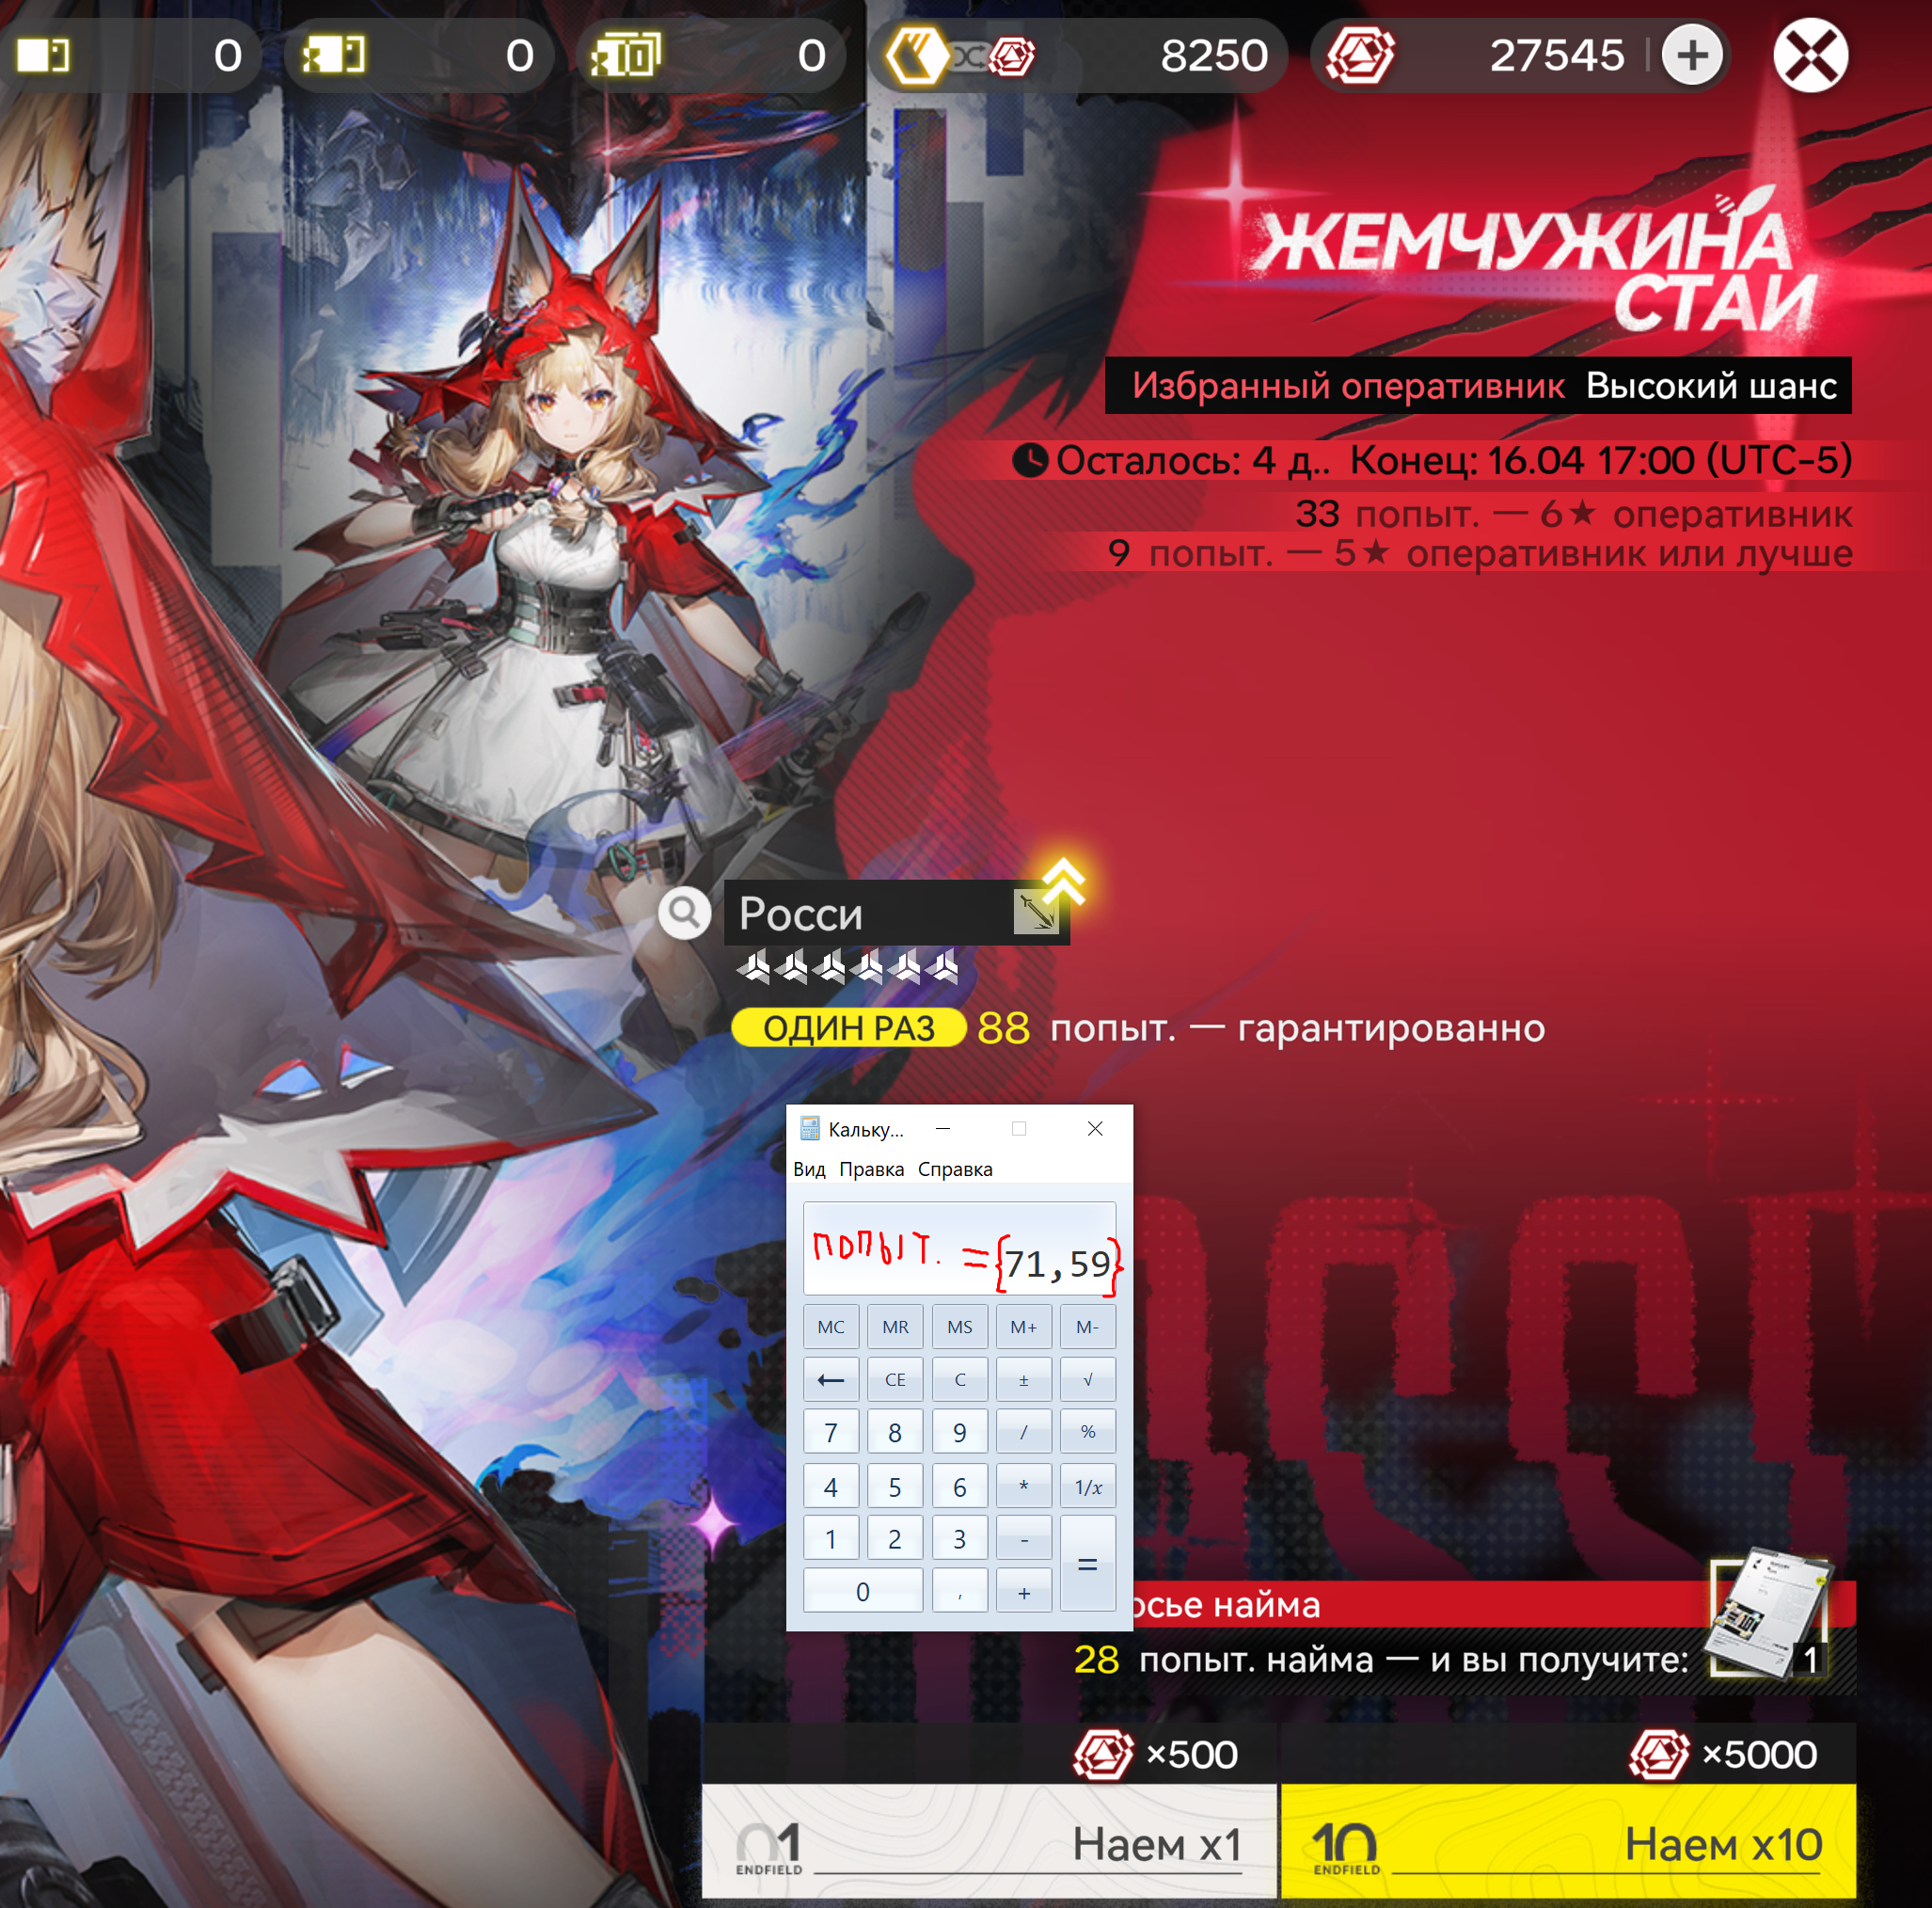Click the 33 попыт. 6★ pity counter line
The width and height of the screenshot is (1932, 1908).
click(x=1574, y=514)
